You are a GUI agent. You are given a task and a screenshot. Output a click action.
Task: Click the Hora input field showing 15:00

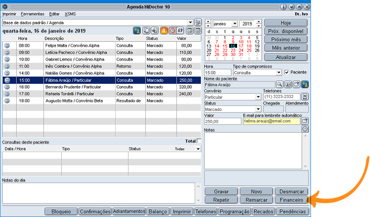click(x=218, y=73)
